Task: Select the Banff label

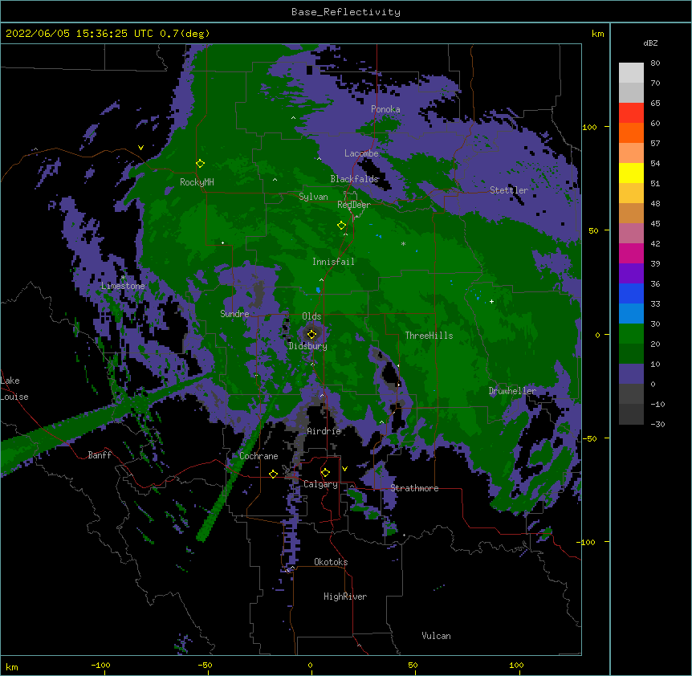Action: tap(100, 455)
